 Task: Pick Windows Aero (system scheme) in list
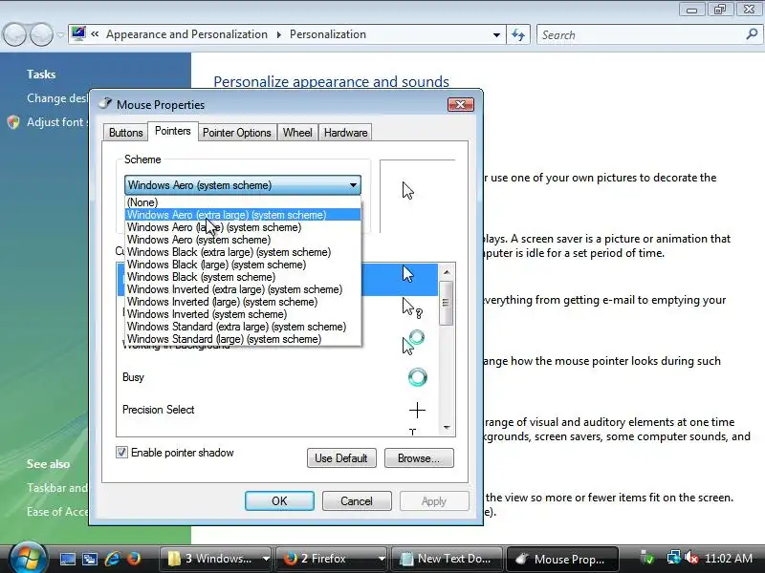[243, 240]
